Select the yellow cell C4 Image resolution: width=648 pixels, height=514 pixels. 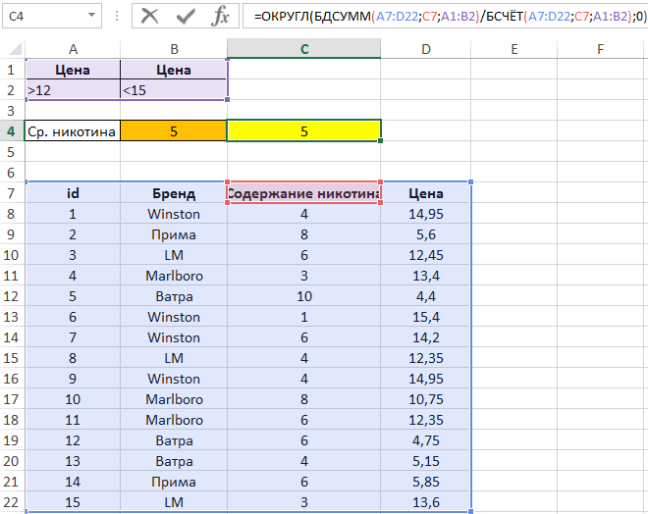[x=304, y=131]
